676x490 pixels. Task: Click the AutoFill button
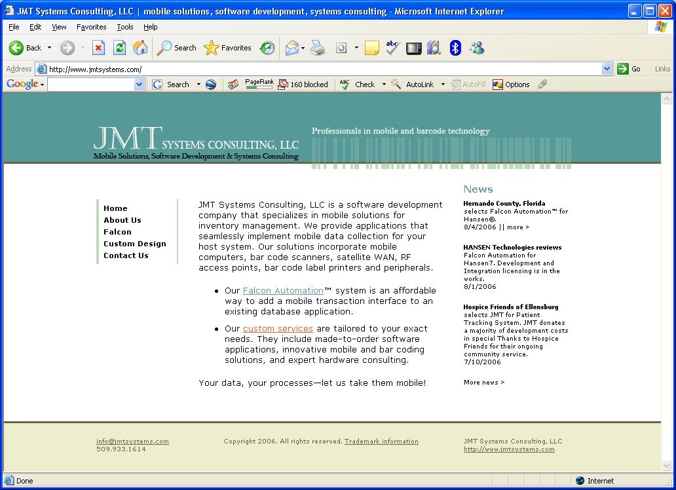(468, 85)
